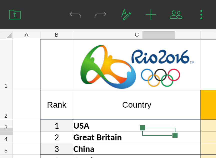The height and width of the screenshot is (158, 216).
Task: Click the Great Britain cell
Action: tap(97, 137)
